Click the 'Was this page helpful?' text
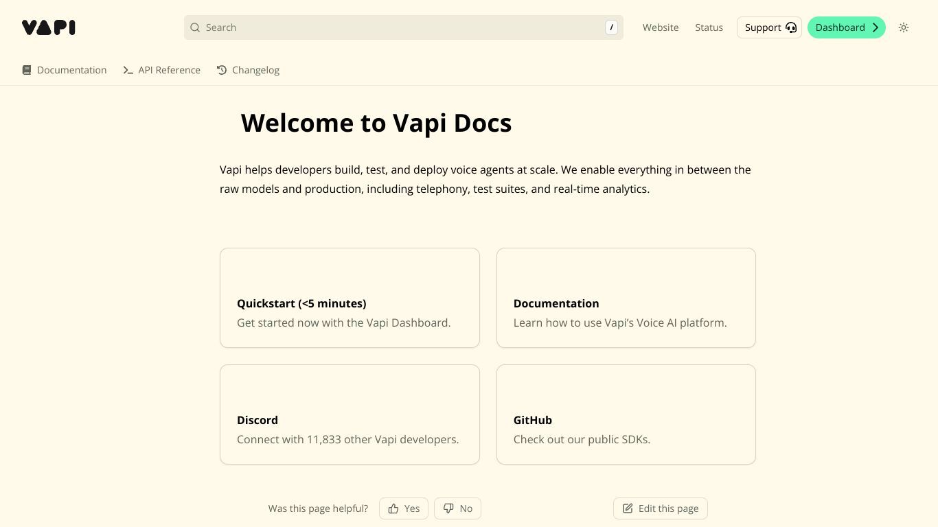 [x=318, y=508]
